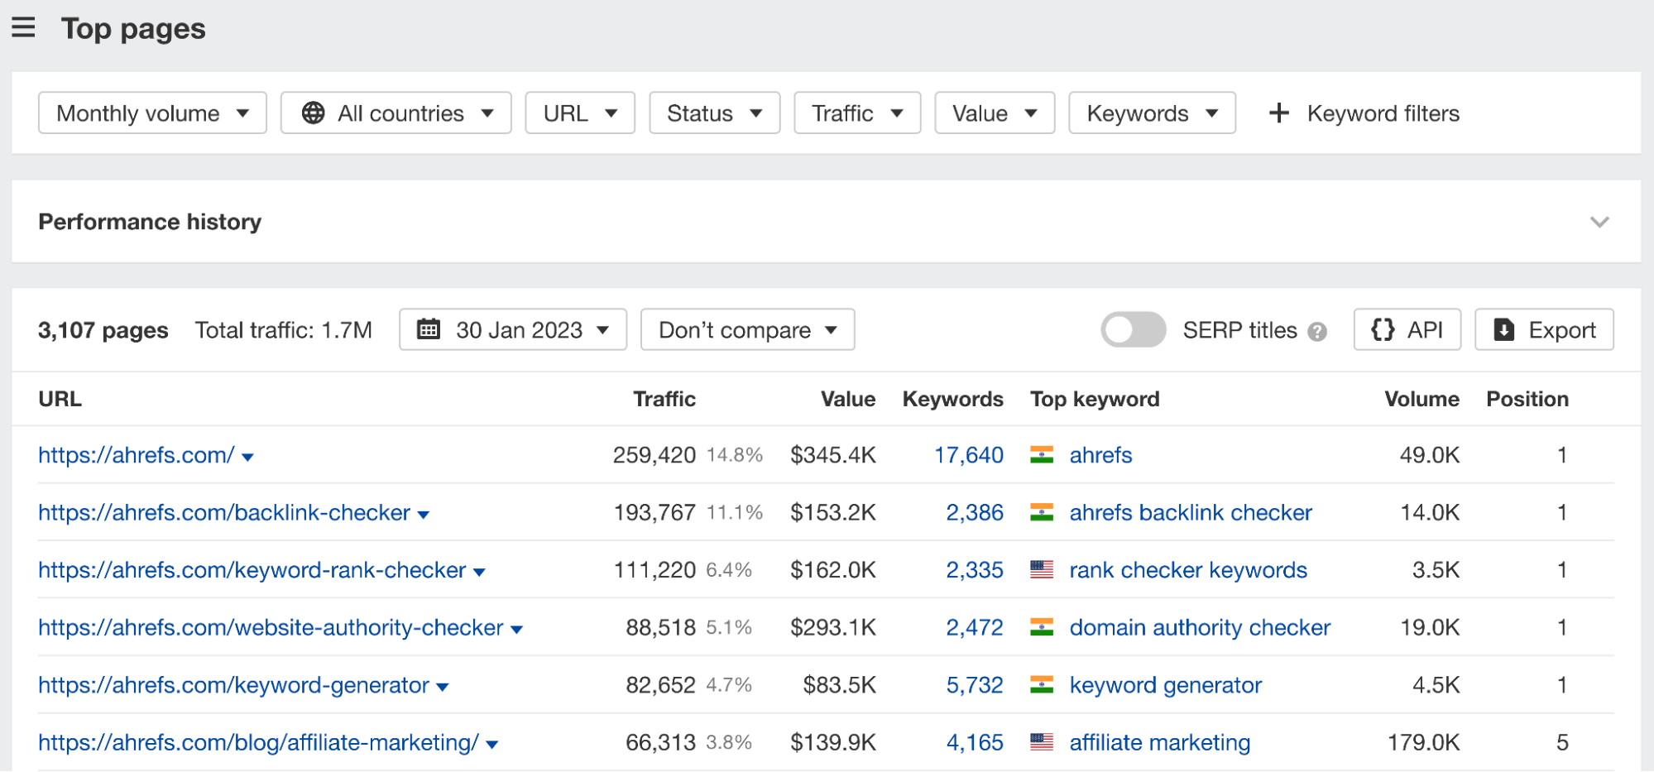The height and width of the screenshot is (772, 1654).
Task: Open dropdown arrow next to backlink-checker URL
Action: pyautogui.click(x=424, y=515)
